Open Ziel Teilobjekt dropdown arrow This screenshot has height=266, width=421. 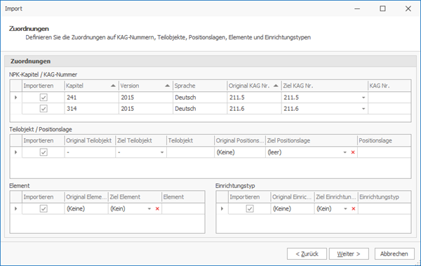coord(162,152)
